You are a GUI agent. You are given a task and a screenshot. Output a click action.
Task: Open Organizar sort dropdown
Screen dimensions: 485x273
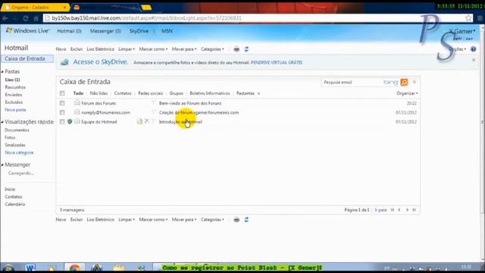point(407,93)
